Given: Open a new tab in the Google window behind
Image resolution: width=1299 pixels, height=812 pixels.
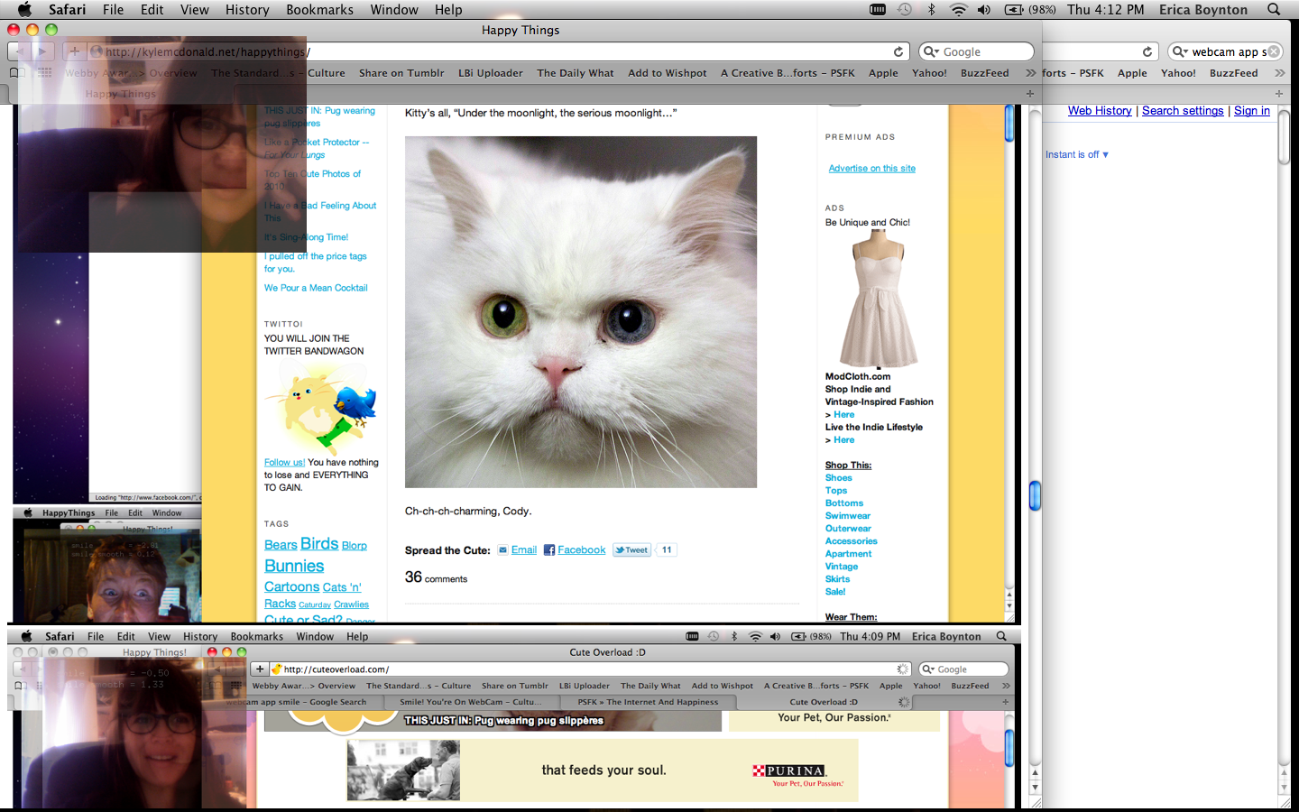Looking at the screenshot, I should (1279, 93).
